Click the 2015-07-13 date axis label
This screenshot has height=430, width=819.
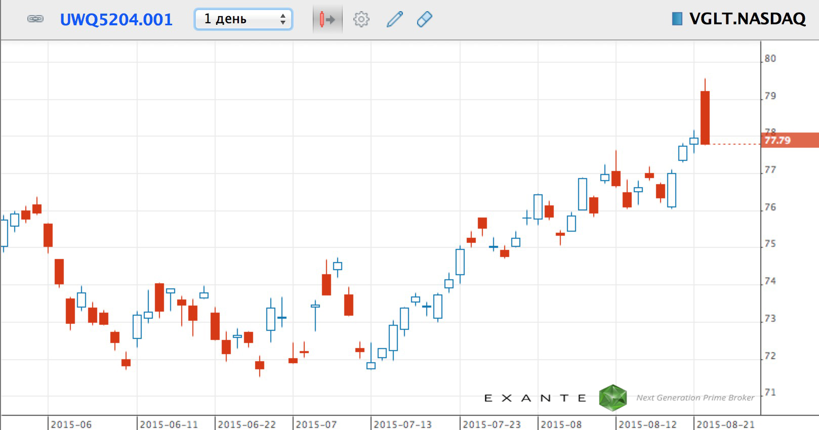(402, 424)
